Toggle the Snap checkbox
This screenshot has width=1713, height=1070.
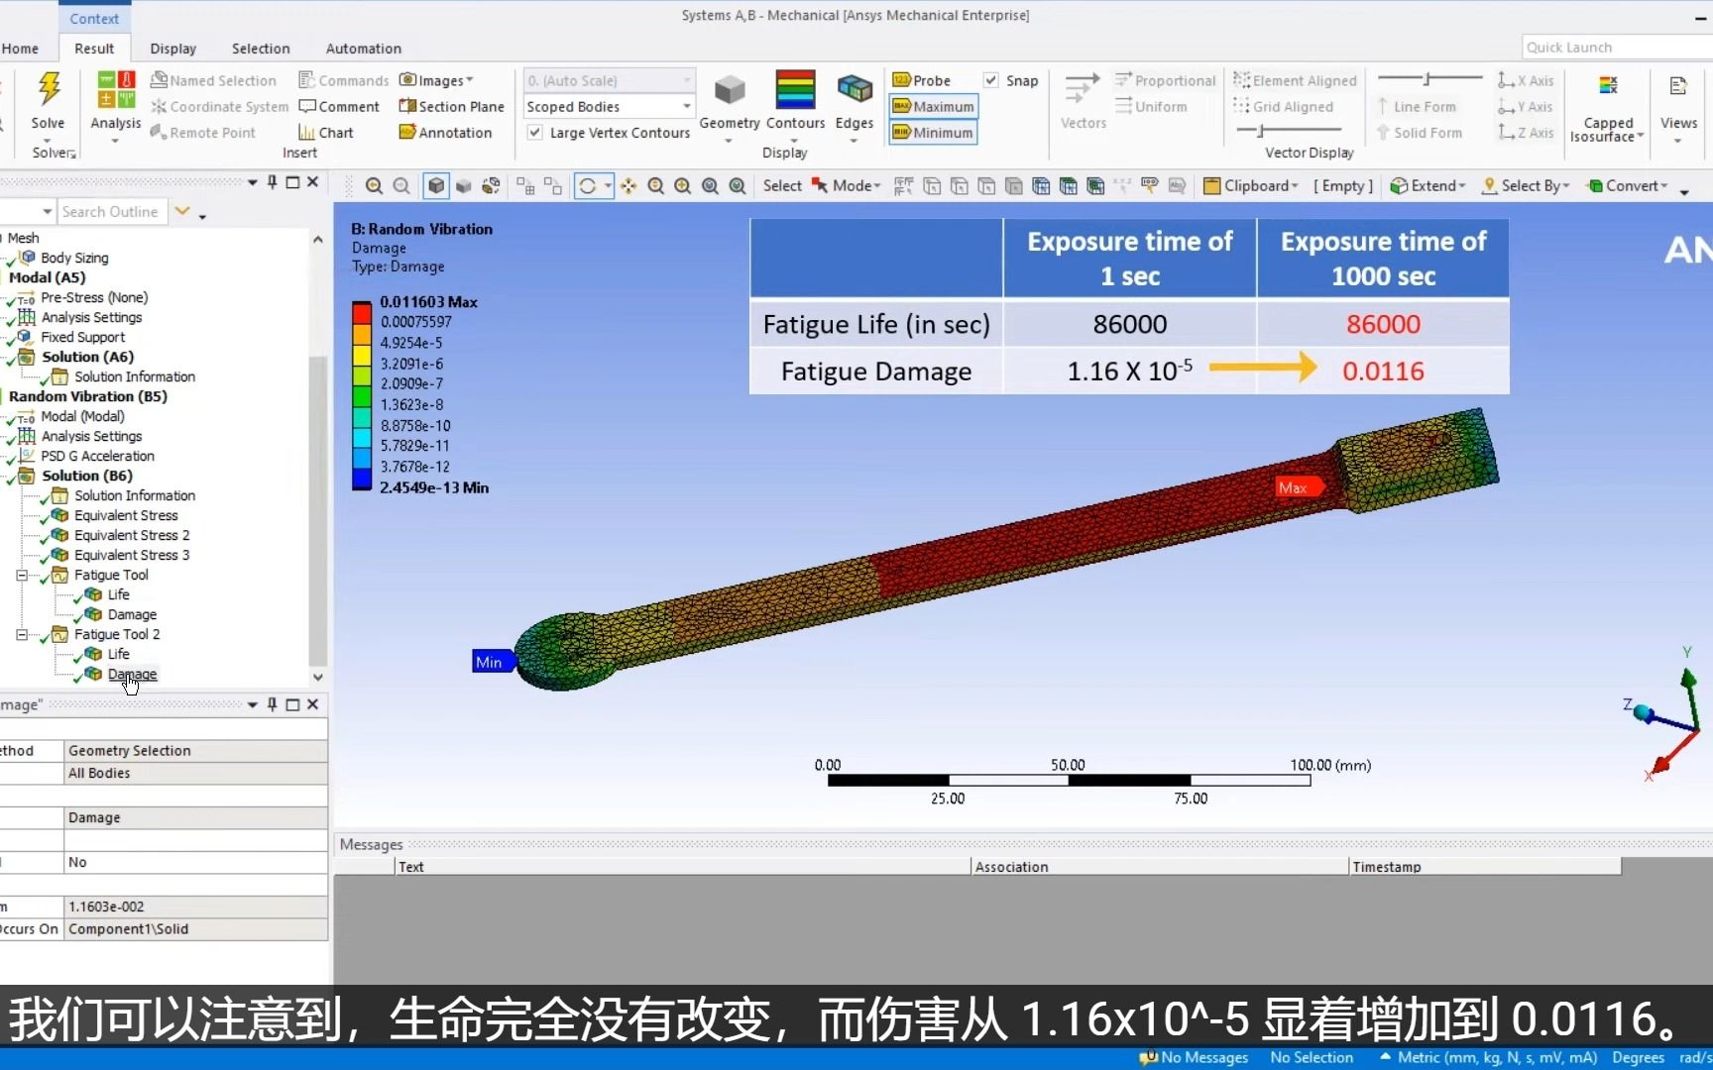(x=990, y=80)
